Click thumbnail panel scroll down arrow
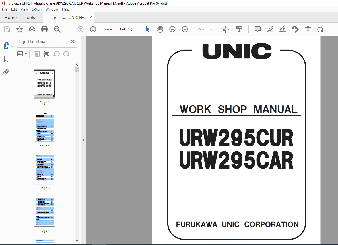 [77, 241]
